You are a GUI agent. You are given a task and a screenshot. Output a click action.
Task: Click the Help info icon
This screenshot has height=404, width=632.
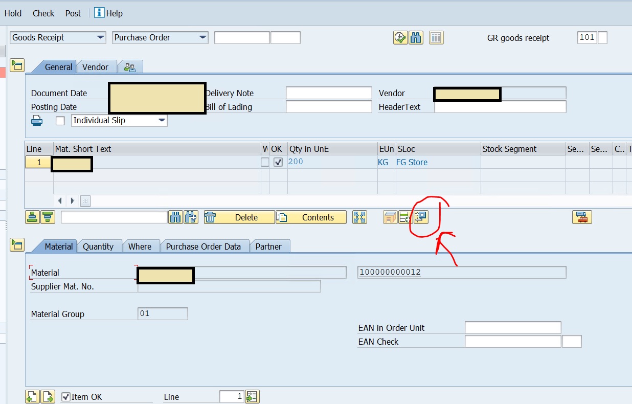99,13
